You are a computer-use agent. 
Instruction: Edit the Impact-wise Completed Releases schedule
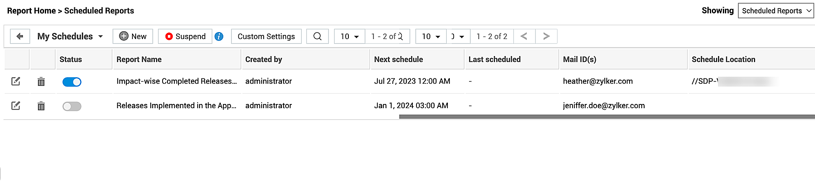tap(16, 82)
